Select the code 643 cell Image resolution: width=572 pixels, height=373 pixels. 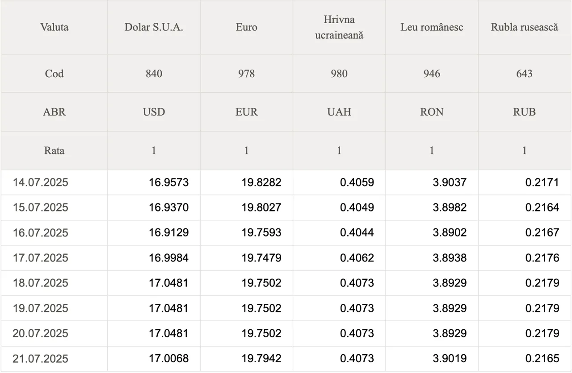pyautogui.click(x=525, y=74)
